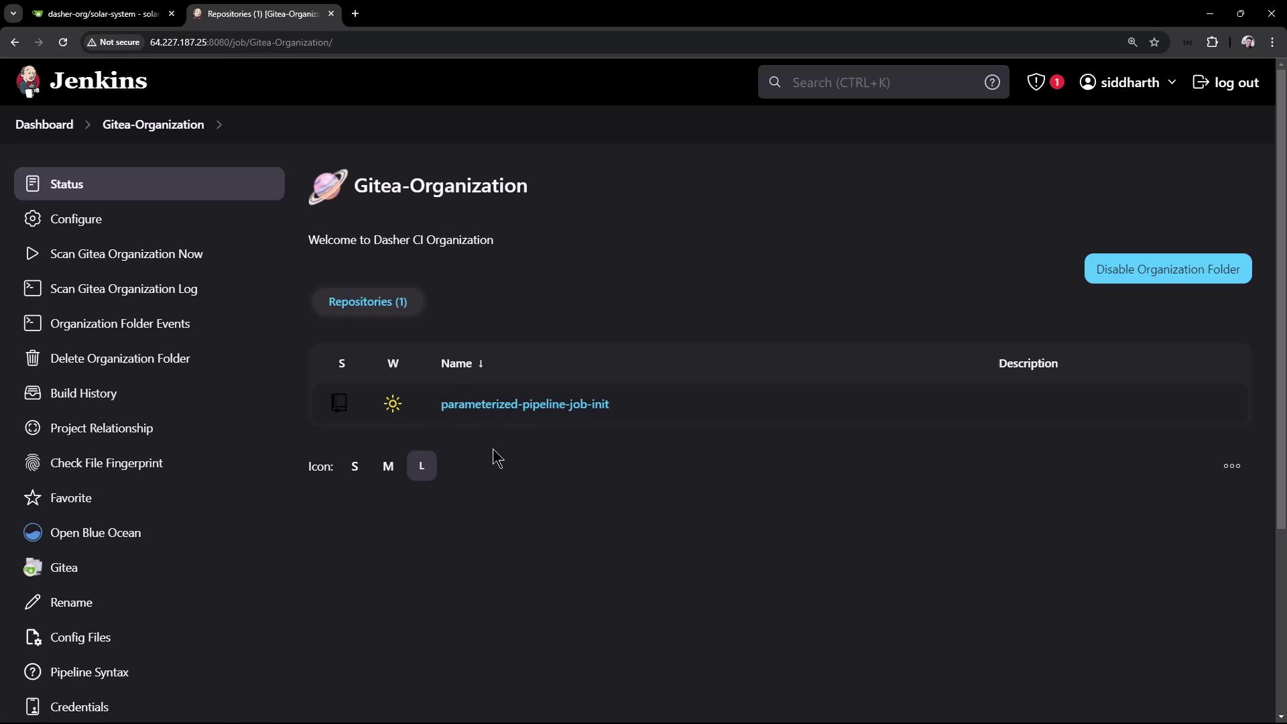Click Delete Organization Folder trash item
Screen dimensions: 1287x724
tap(119, 359)
